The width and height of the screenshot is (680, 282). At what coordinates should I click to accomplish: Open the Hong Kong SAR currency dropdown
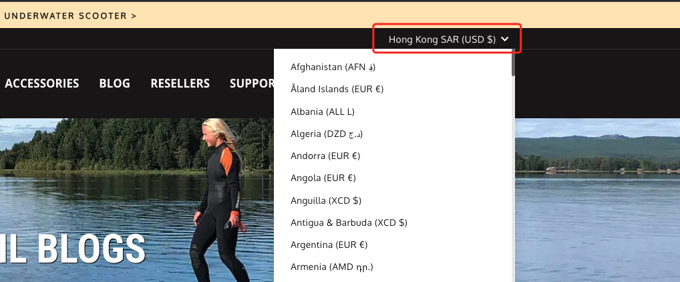coord(448,39)
